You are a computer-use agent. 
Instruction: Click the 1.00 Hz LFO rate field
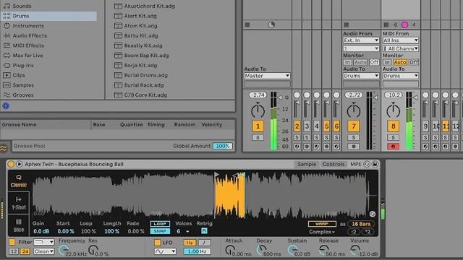(197, 251)
